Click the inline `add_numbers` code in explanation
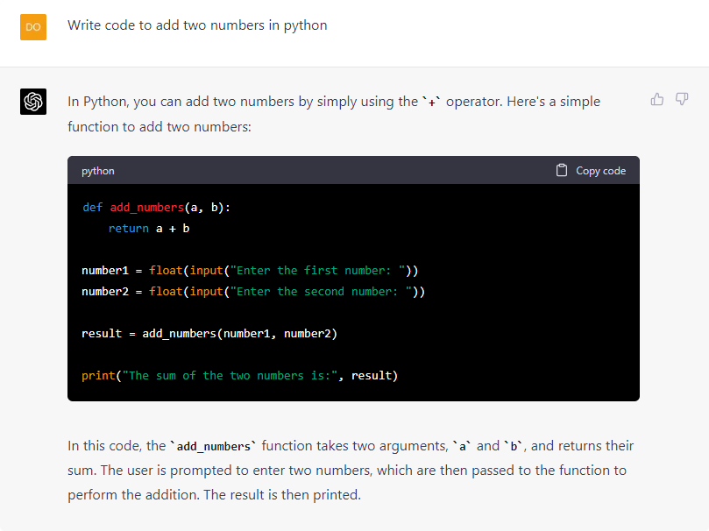 tap(213, 447)
